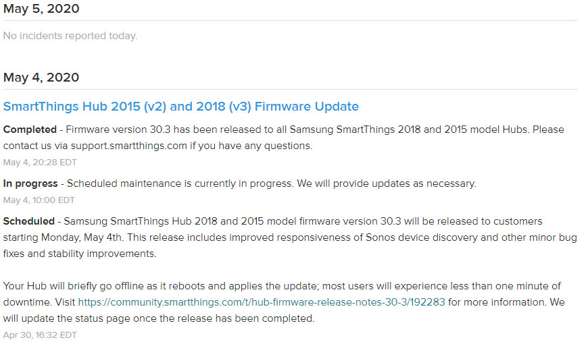Image resolution: width=588 pixels, height=344 pixels.
Task: Click the "No incidents reported today" message
Action: (x=70, y=36)
